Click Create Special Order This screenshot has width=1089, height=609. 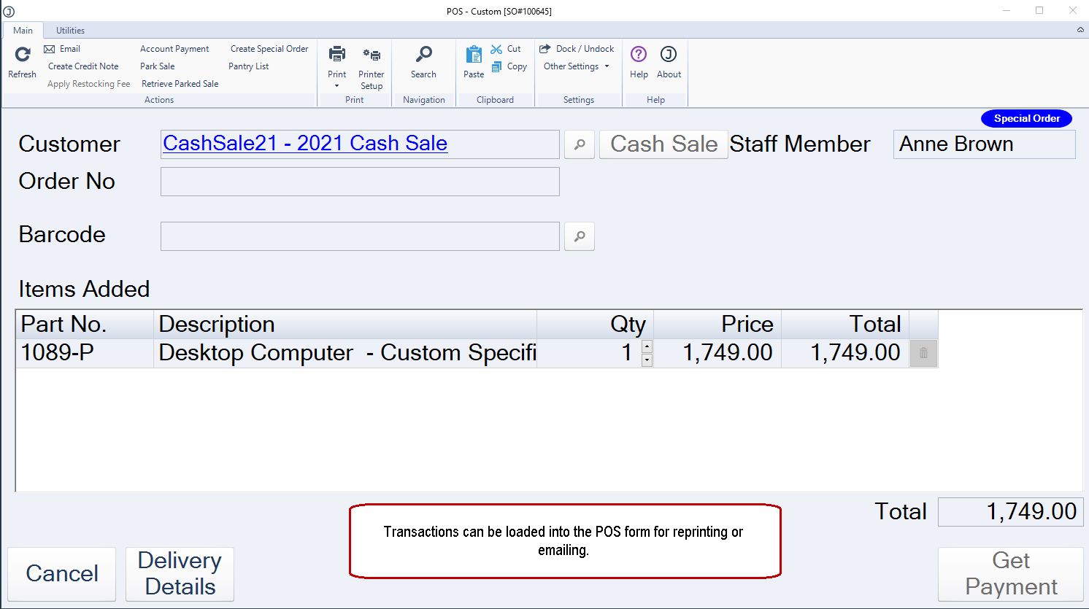click(x=269, y=49)
